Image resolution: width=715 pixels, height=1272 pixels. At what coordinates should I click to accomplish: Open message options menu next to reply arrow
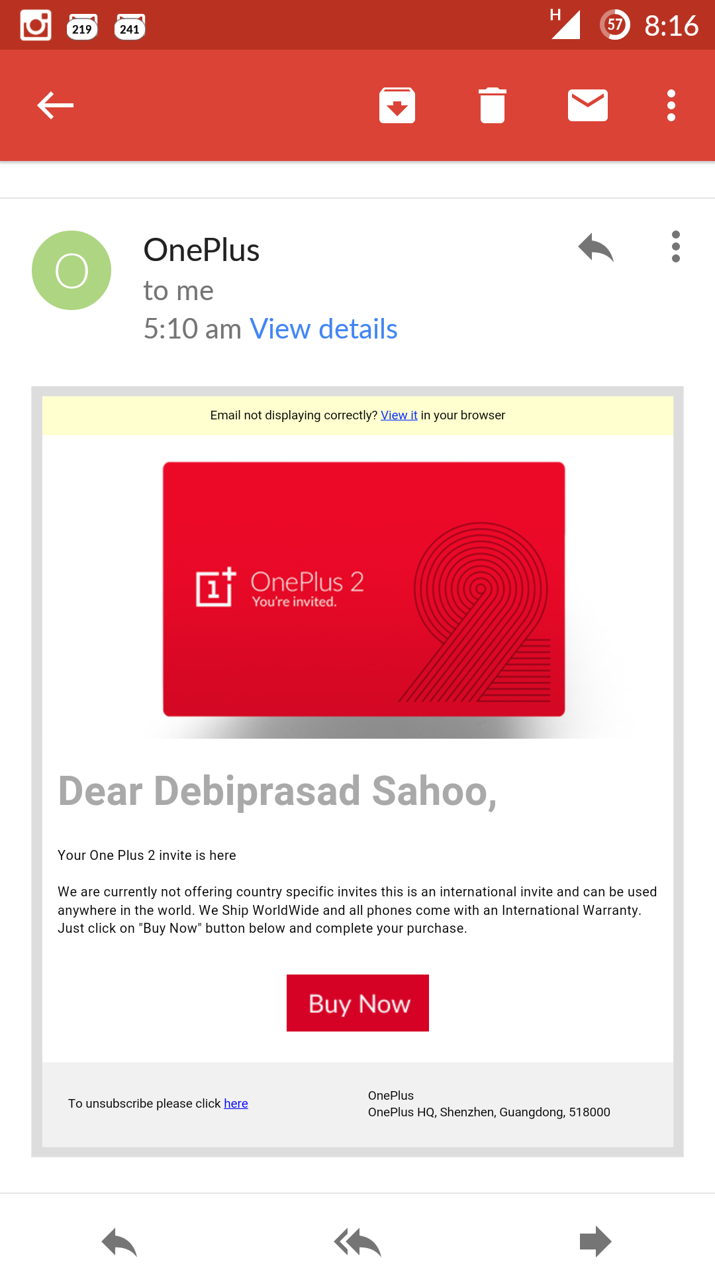point(676,246)
